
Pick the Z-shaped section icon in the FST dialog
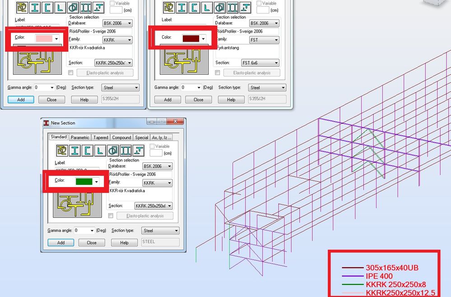click(x=245, y=8)
